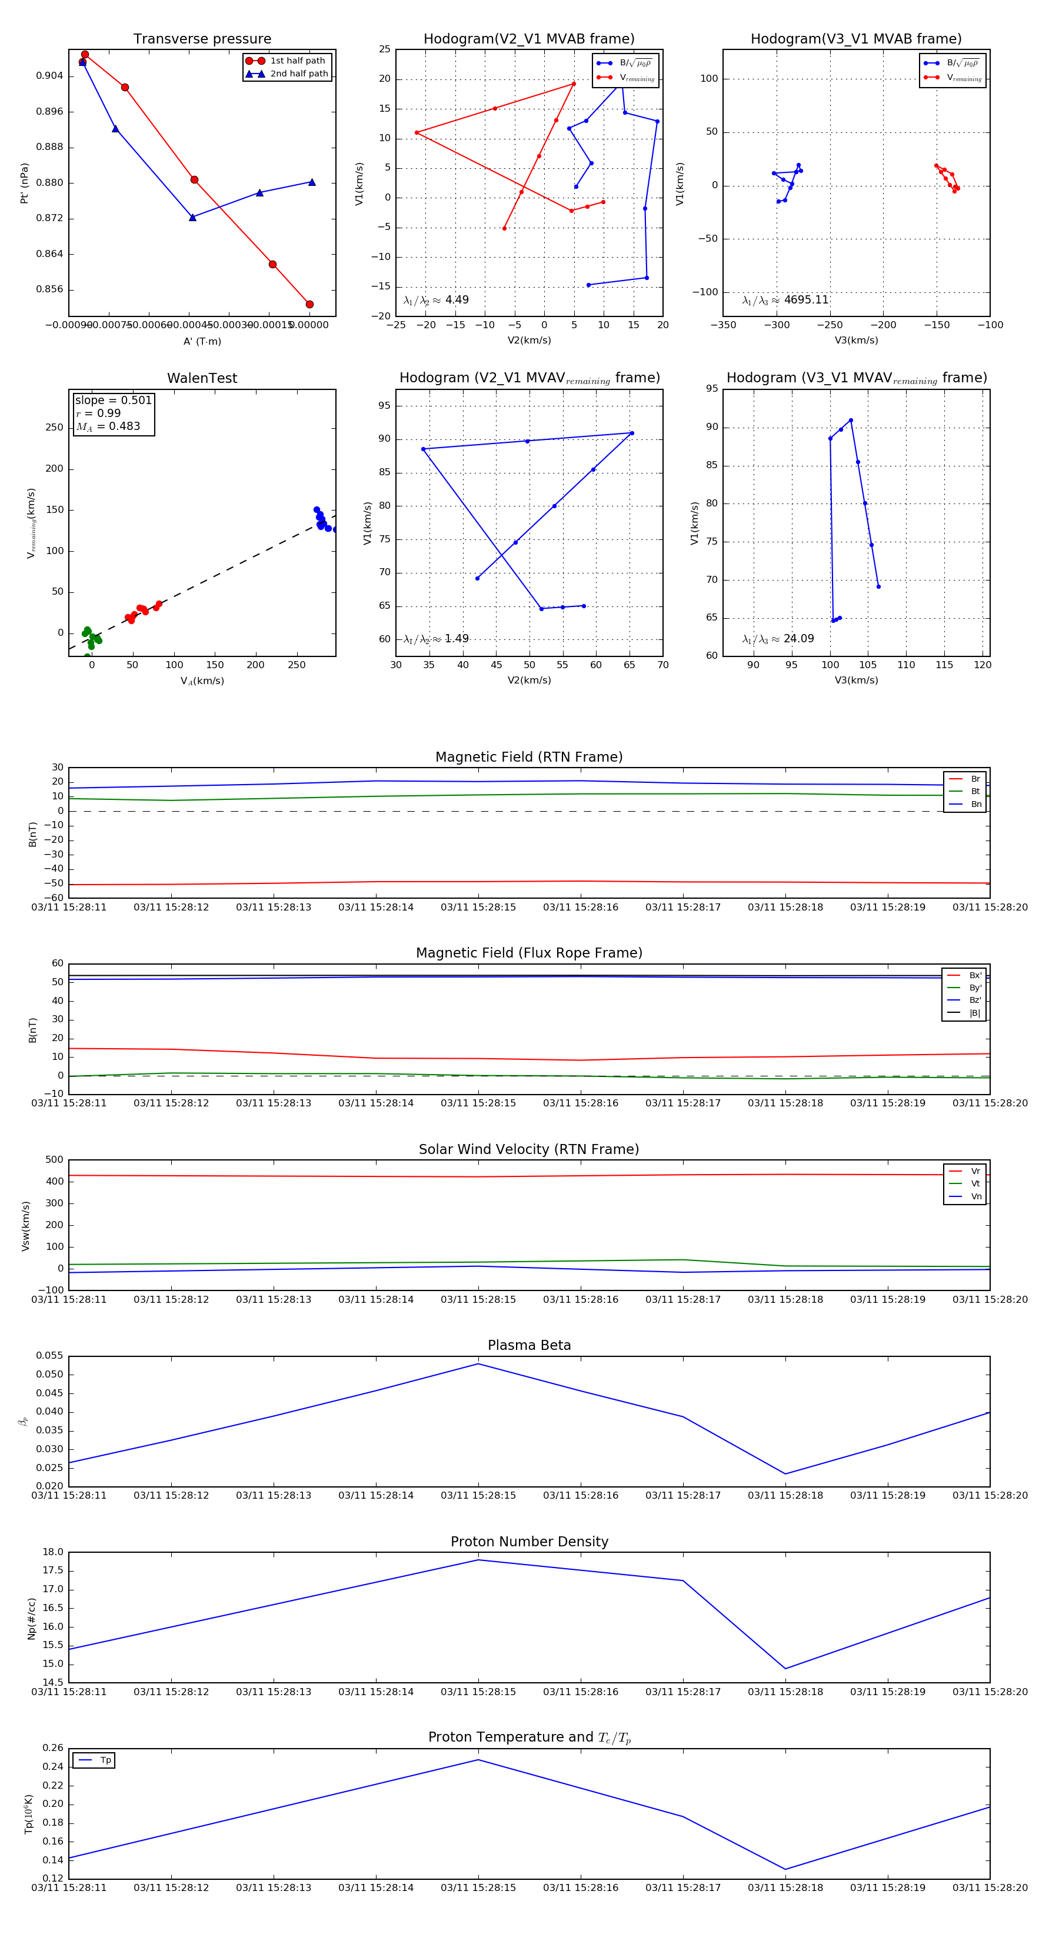Click the 'Solar Wind Velocity (RTN Frame)' title
Screen dimensions: 1059x1941
click(x=529, y=1149)
